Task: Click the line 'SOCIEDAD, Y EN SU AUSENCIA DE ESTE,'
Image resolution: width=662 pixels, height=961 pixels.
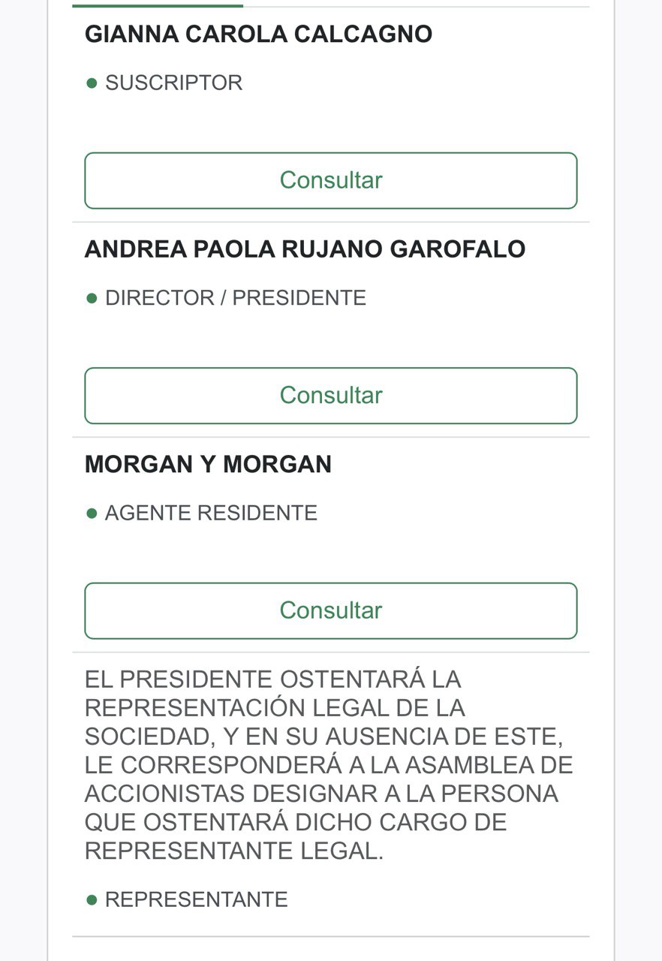Action: point(324,737)
